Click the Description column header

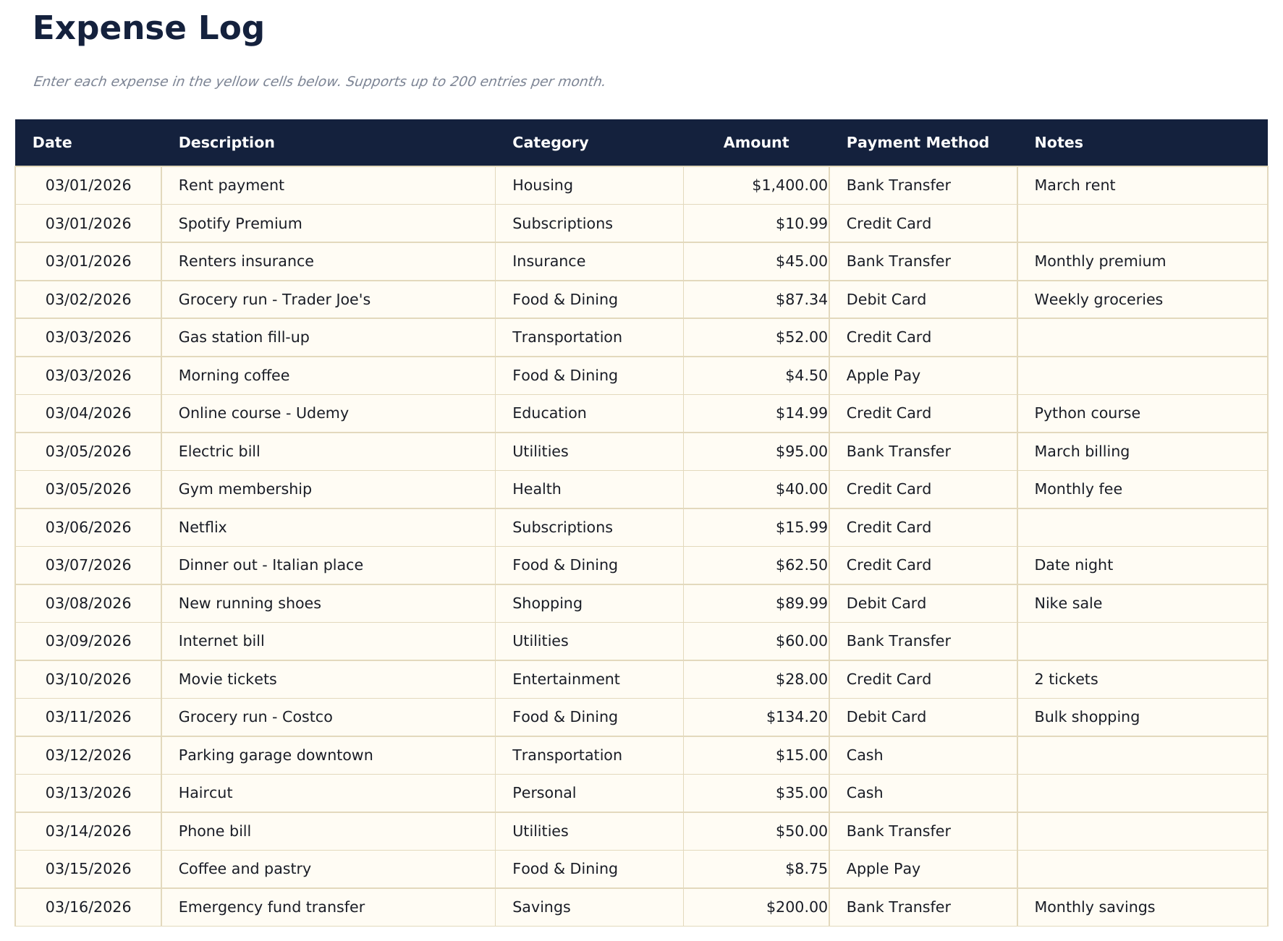click(226, 142)
